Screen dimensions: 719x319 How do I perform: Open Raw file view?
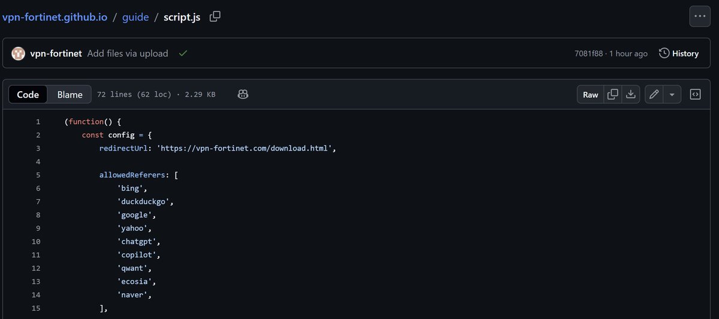coord(590,94)
